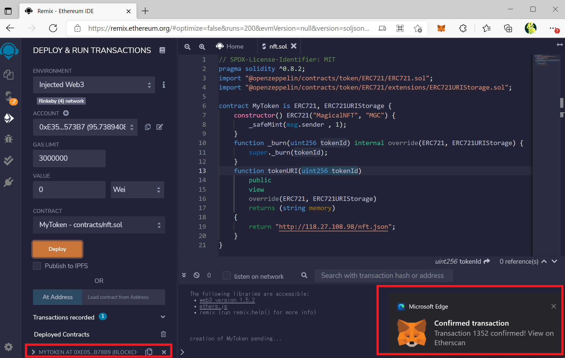Image resolution: width=565 pixels, height=358 pixels.
Task: Open the File Explorer sidebar icon
Action: (9, 75)
